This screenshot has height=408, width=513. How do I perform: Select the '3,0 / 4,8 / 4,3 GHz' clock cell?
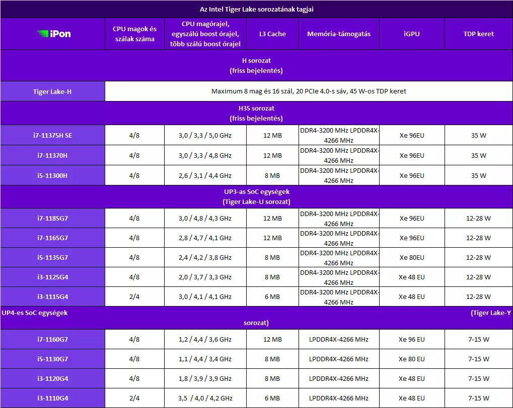click(205, 218)
